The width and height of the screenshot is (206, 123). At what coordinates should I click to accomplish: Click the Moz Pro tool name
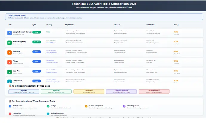[16, 71]
